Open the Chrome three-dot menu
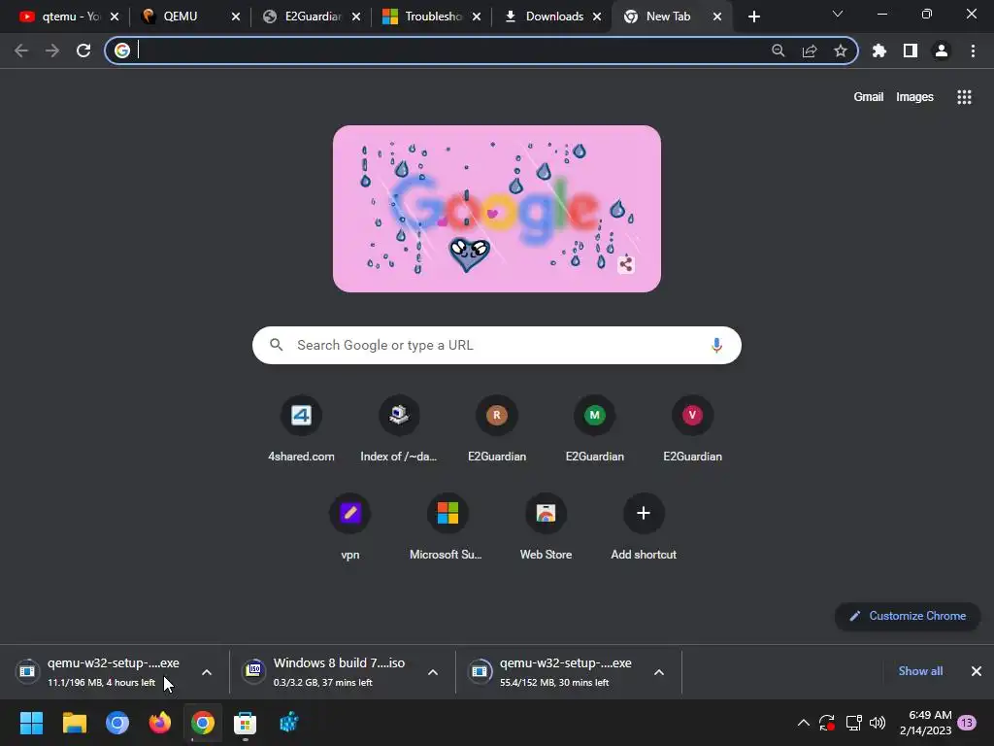The image size is (994, 746). [x=973, y=51]
